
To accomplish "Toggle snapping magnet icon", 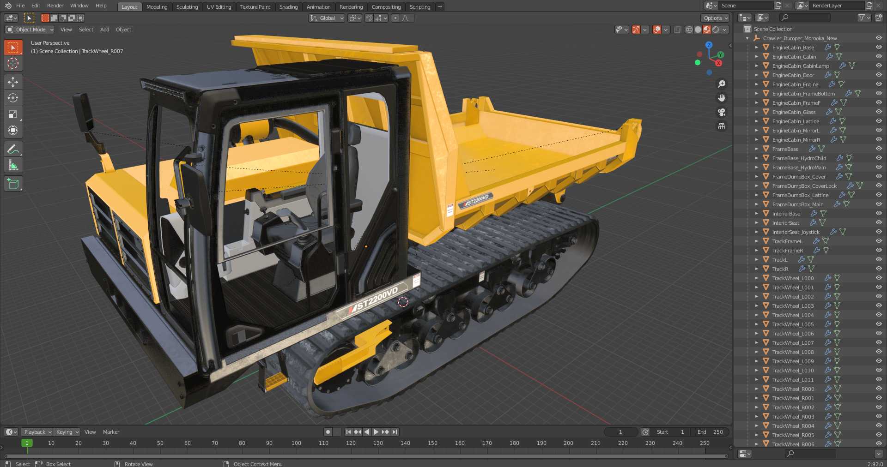I will (369, 18).
